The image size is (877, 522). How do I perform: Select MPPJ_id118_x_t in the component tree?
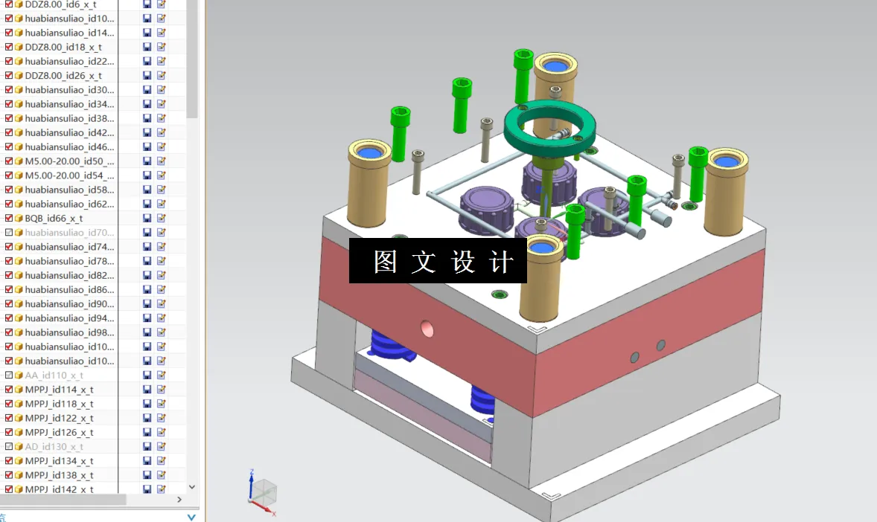[x=64, y=403]
